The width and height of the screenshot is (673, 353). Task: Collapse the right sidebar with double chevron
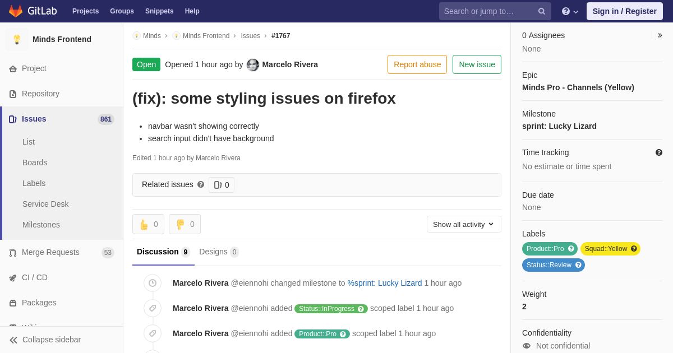tap(660, 35)
